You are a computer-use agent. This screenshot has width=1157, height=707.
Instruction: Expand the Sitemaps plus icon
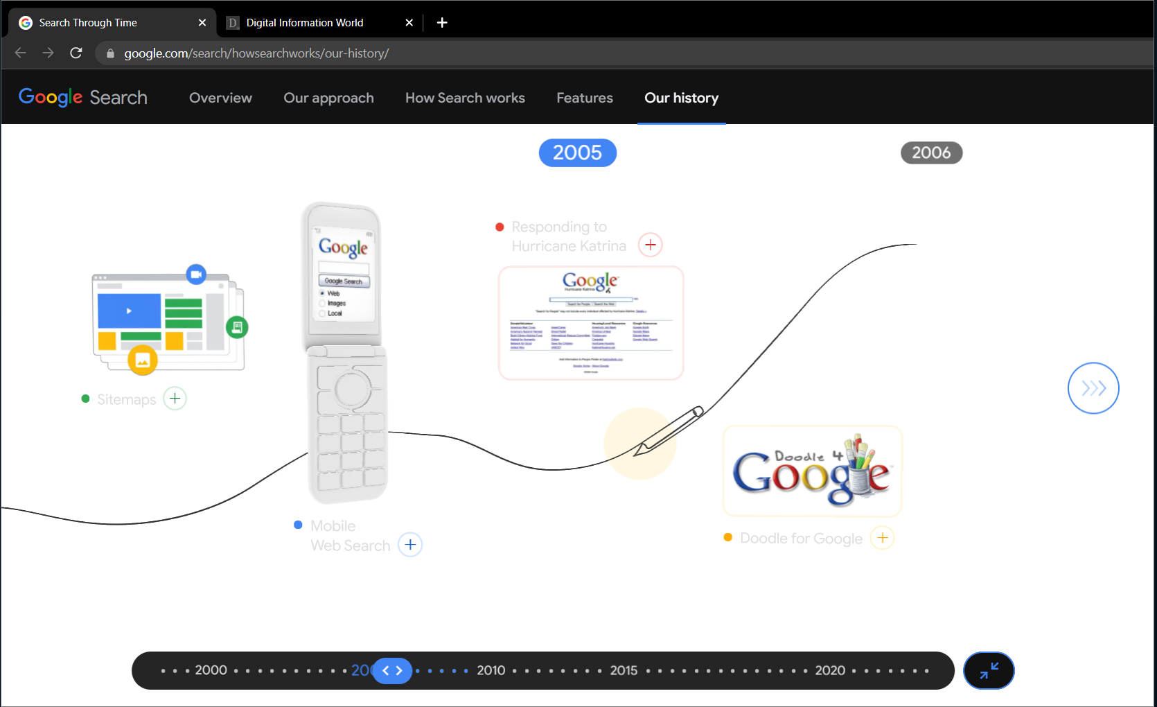coord(175,399)
